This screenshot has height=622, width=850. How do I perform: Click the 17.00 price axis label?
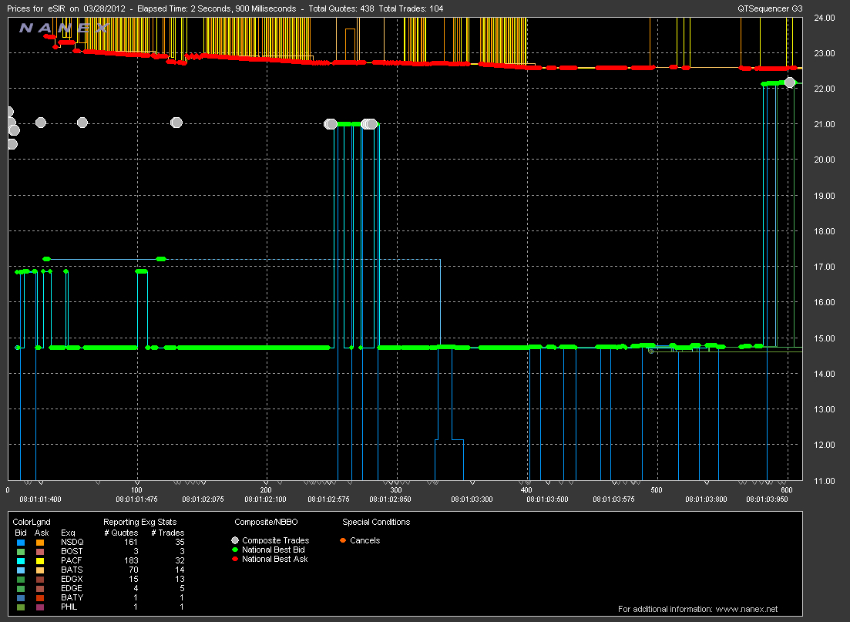coord(825,267)
